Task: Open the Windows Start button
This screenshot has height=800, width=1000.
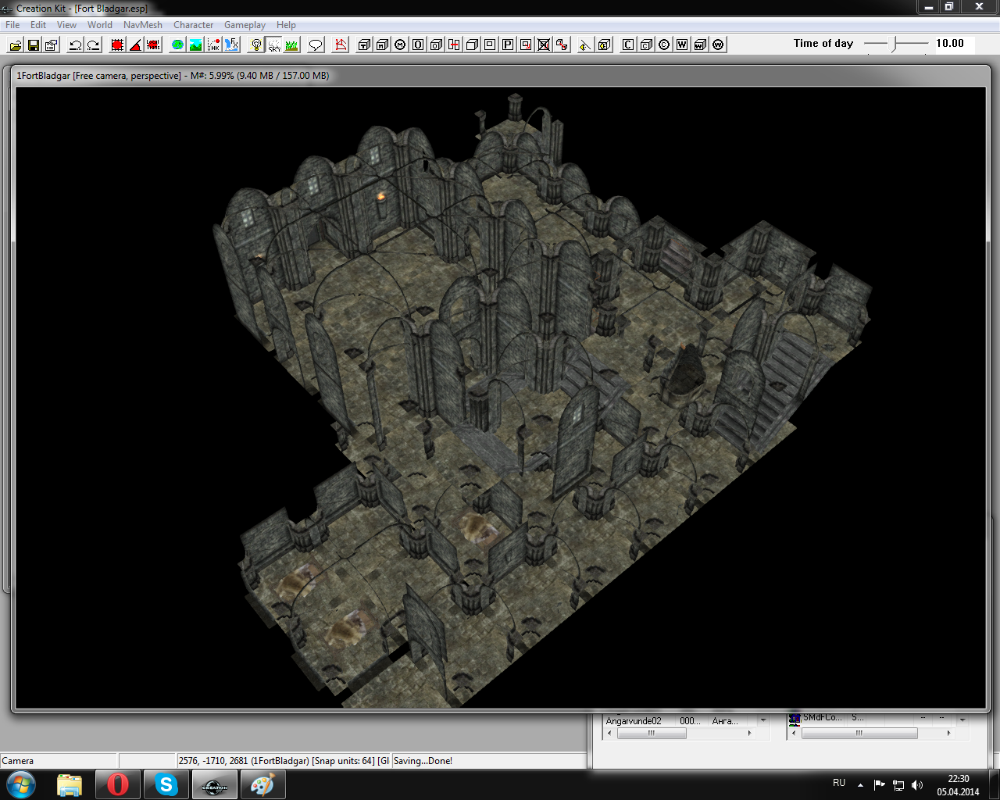Action: (x=20, y=785)
